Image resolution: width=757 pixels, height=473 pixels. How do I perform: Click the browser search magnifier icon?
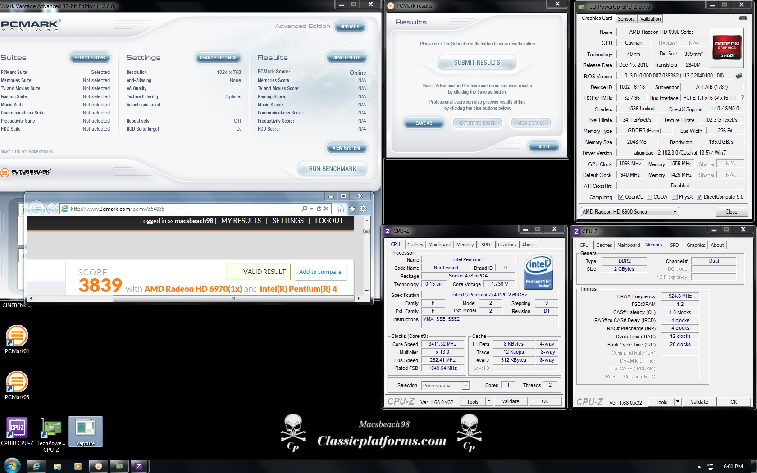pyautogui.click(x=305, y=209)
